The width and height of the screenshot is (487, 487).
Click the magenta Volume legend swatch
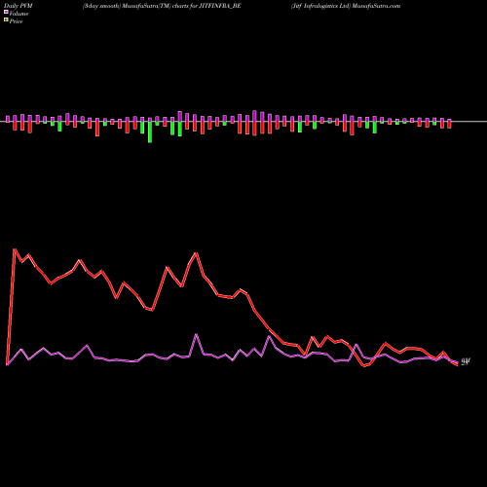[6, 13]
